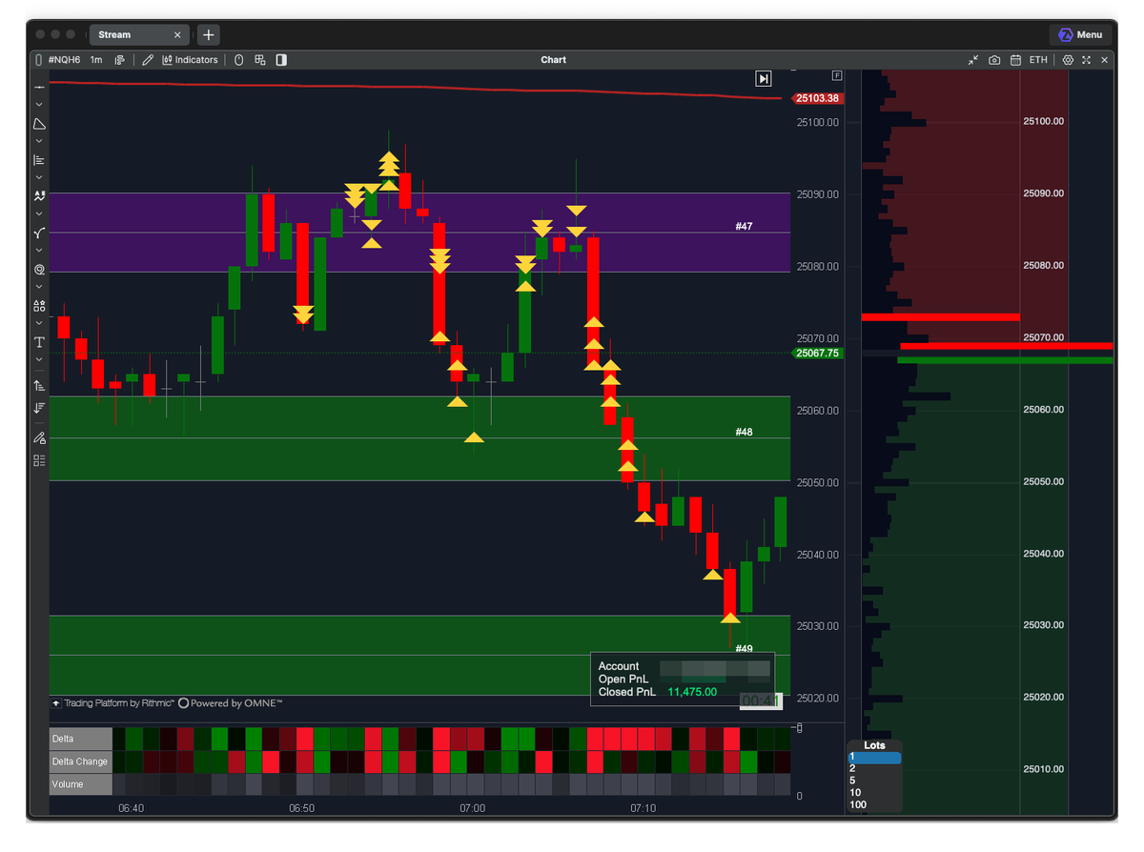The height and width of the screenshot is (852, 1144).
Task: Click the collapse arrows icon near camera
Action: coord(973,60)
